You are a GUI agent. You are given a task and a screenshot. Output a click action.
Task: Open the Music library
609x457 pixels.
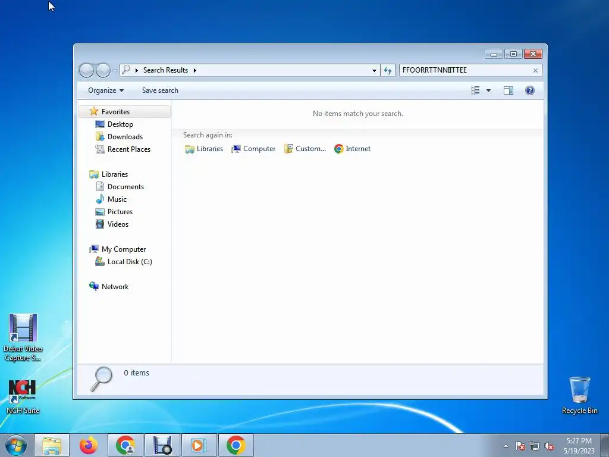click(117, 199)
